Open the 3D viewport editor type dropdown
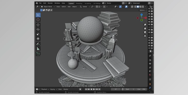The image size is (188, 95). click(38, 7)
